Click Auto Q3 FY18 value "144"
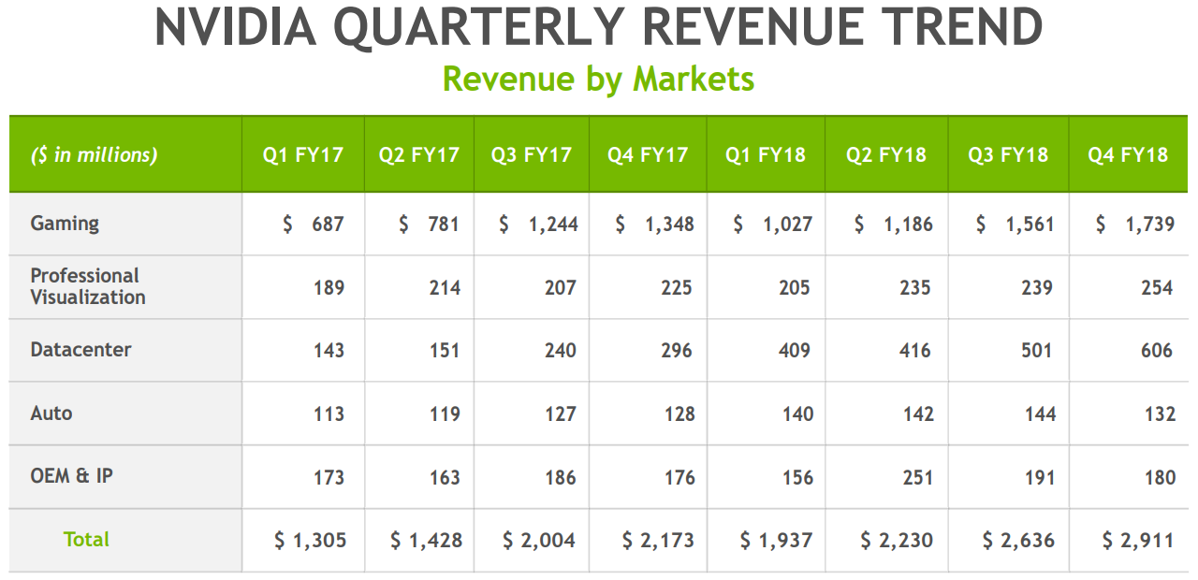1198x580 pixels. click(x=1040, y=414)
